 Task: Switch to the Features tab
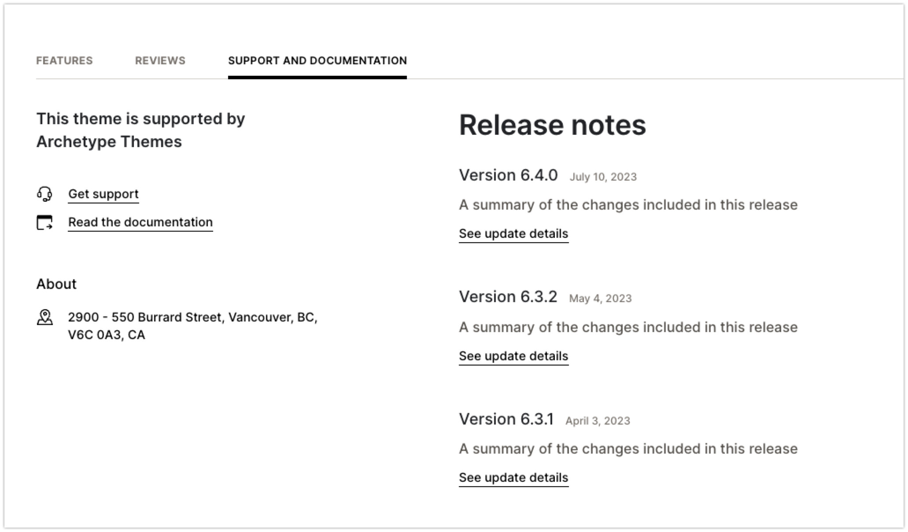click(x=64, y=61)
